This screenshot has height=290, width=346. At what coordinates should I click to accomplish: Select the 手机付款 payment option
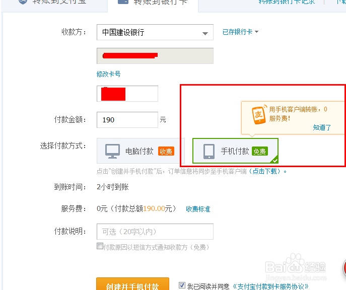pos(235,151)
